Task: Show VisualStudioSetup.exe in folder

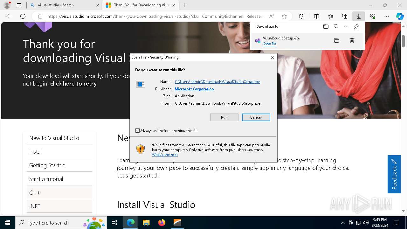Action: [337, 40]
